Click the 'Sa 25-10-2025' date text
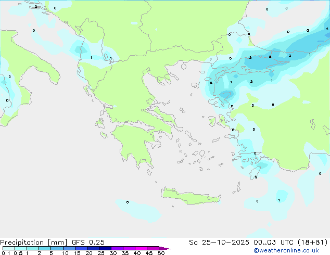The image size is (330, 255). point(219,243)
